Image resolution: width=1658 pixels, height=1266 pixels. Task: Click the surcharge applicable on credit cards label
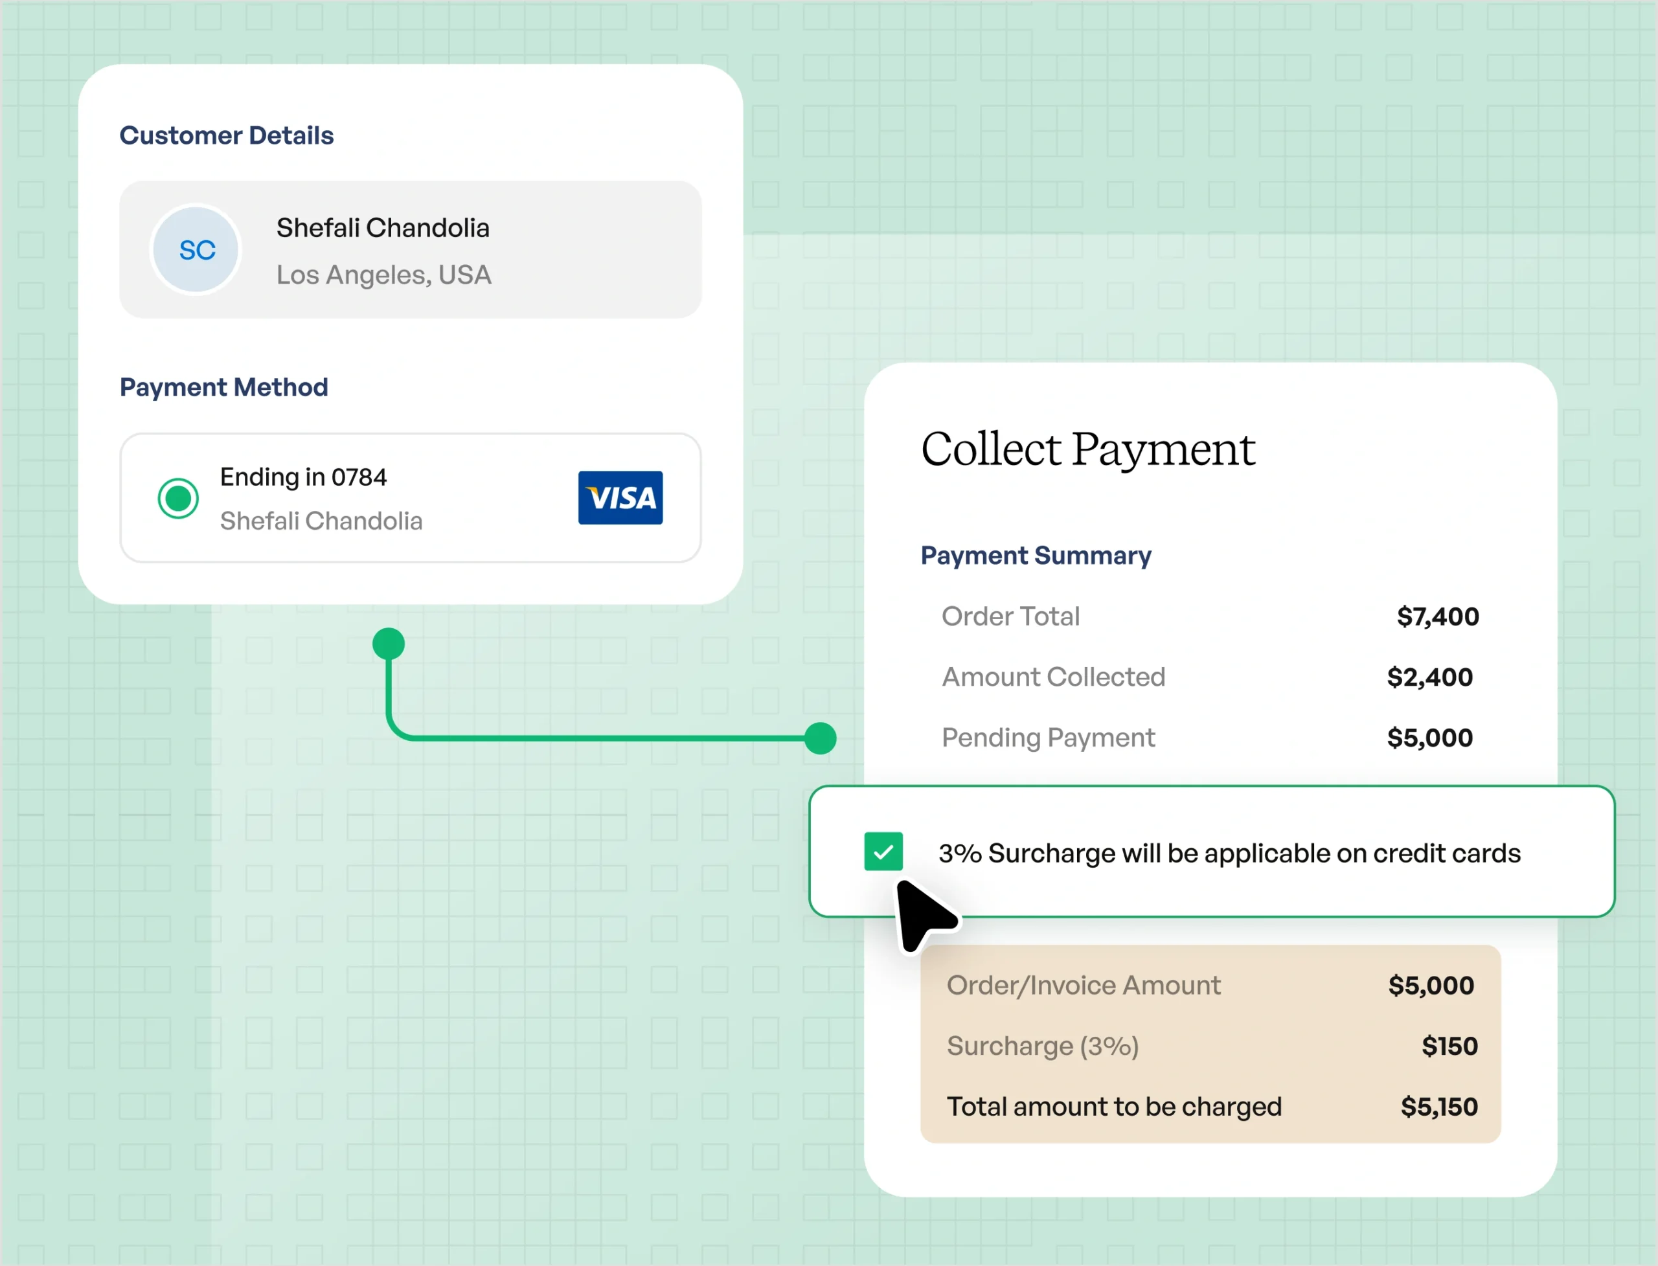tap(1229, 853)
